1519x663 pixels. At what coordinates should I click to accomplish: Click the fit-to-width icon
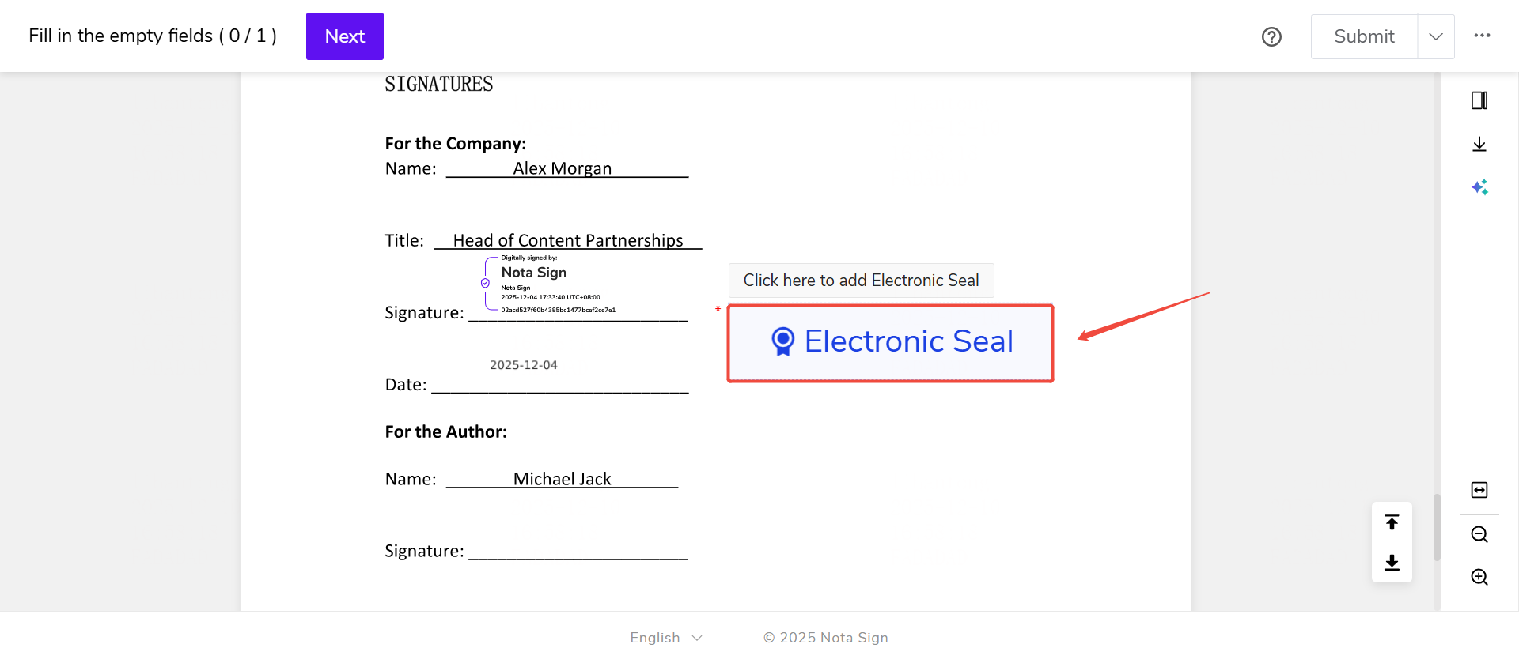[1479, 490]
